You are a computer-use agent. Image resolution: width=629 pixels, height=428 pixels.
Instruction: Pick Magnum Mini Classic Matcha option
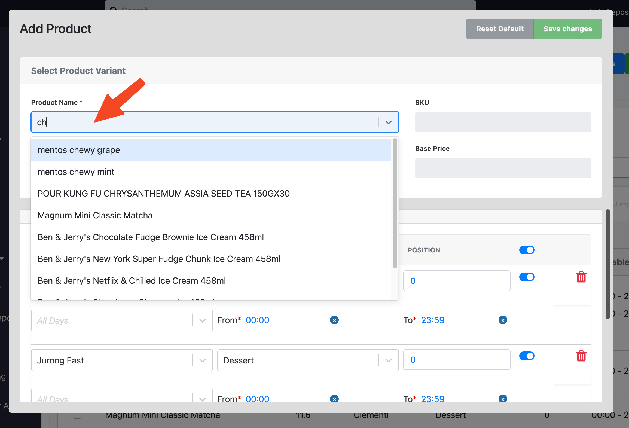pyautogui.click(x=211, y=215)
